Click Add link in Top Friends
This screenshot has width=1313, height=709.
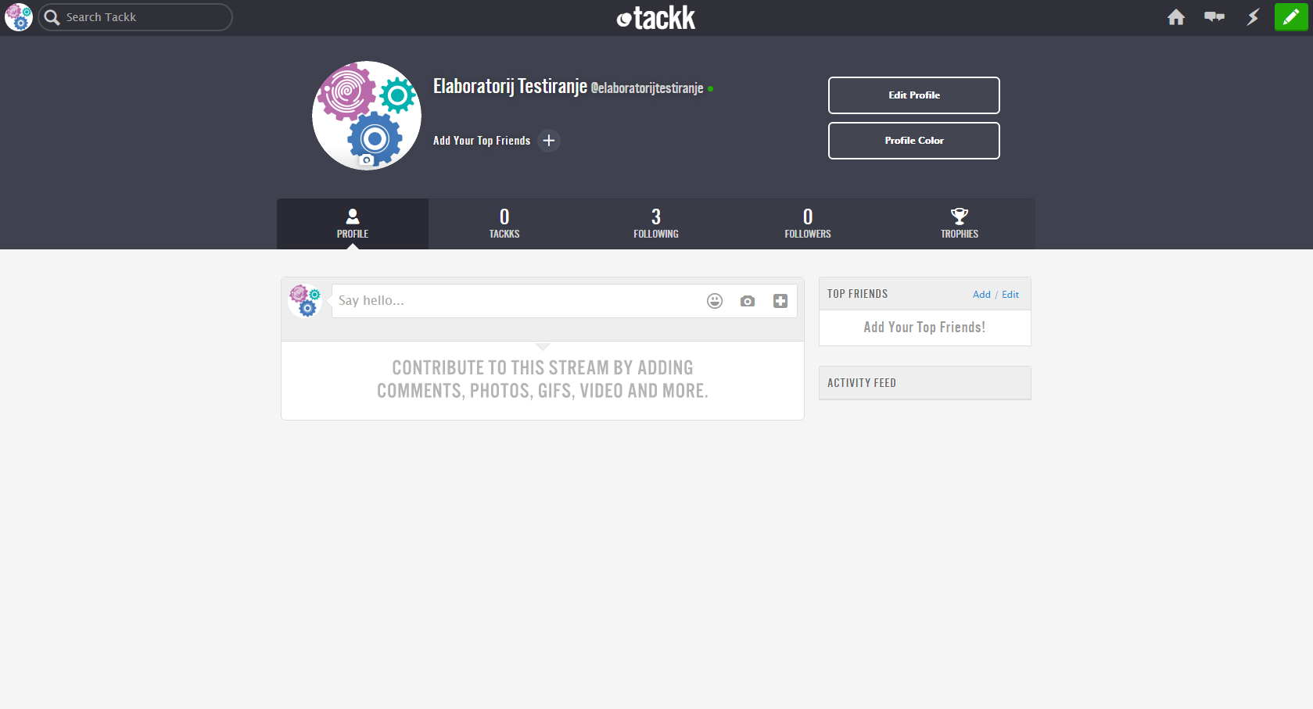pos(981,295)
